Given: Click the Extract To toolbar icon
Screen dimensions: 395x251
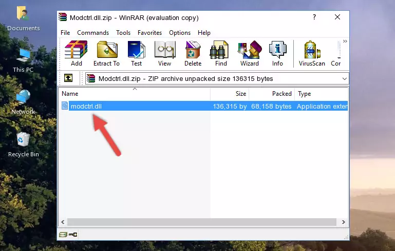Looking at the screenshot, I should click(x=106, y=53).
